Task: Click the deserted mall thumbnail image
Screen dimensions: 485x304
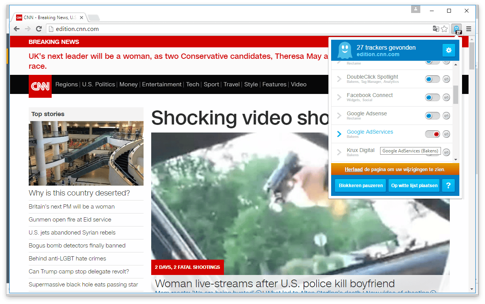Action: 86,153
